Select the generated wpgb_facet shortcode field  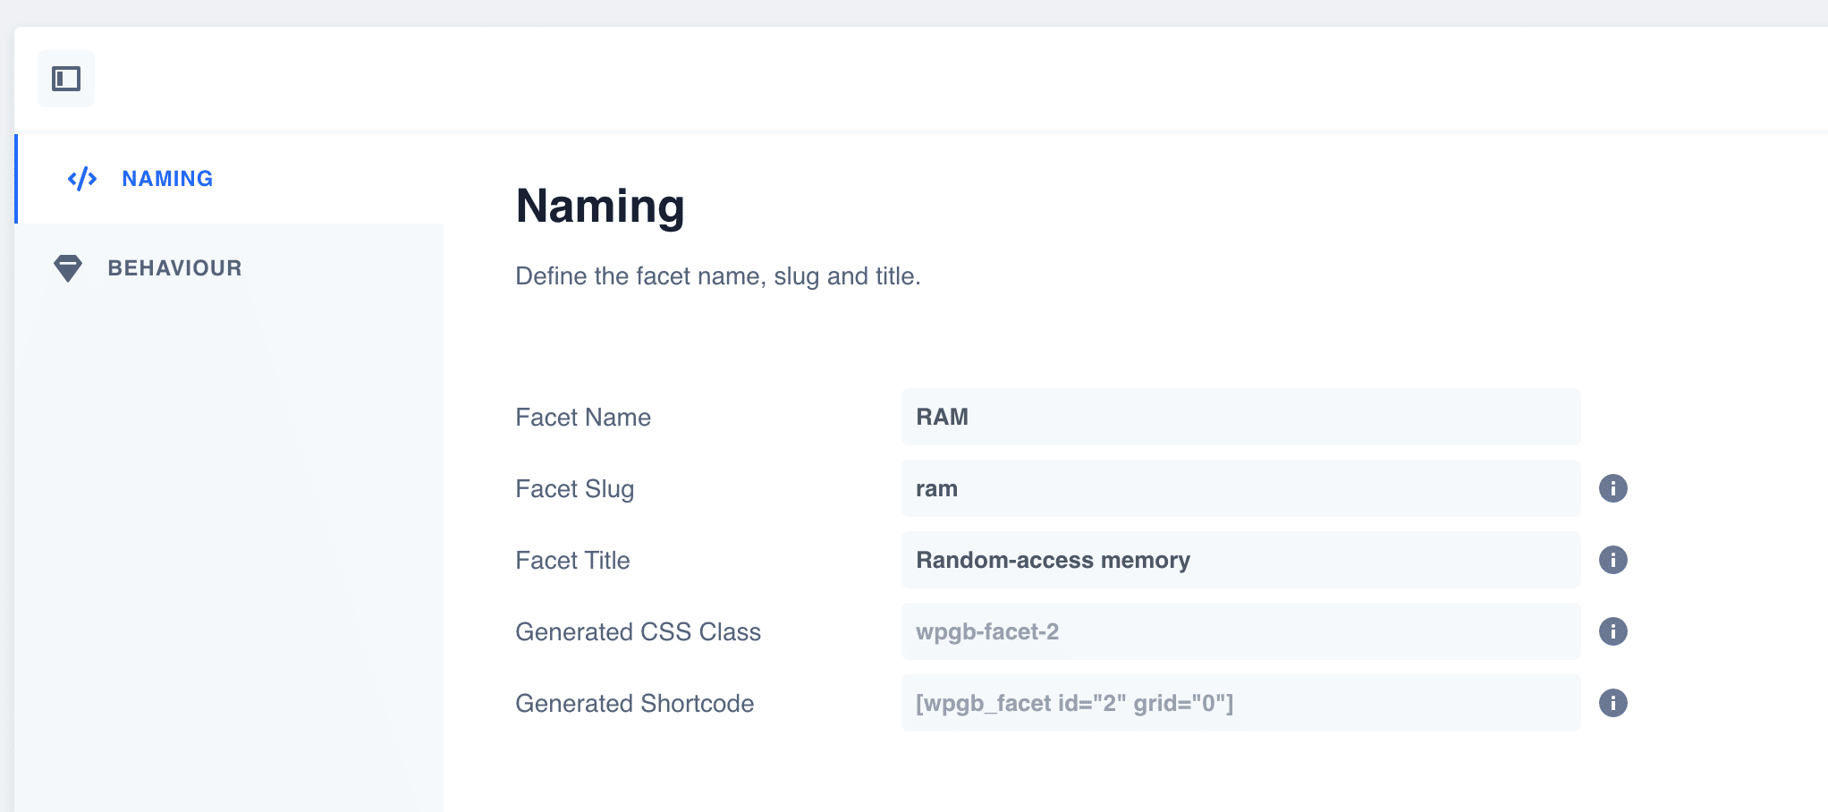1240,703
